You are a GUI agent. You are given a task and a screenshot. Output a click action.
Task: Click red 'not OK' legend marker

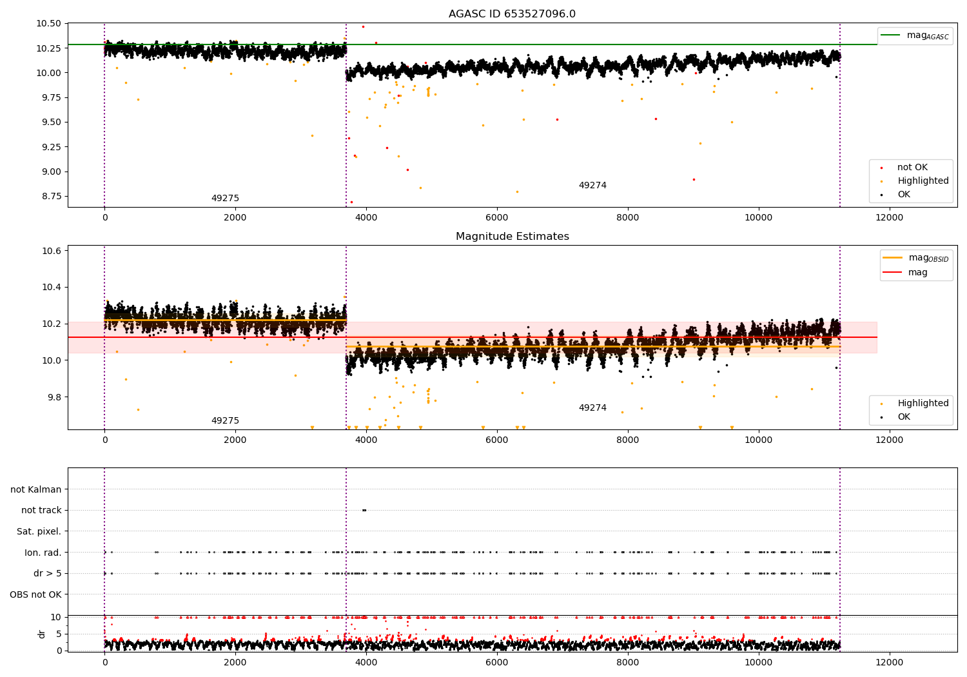point(881,168)
